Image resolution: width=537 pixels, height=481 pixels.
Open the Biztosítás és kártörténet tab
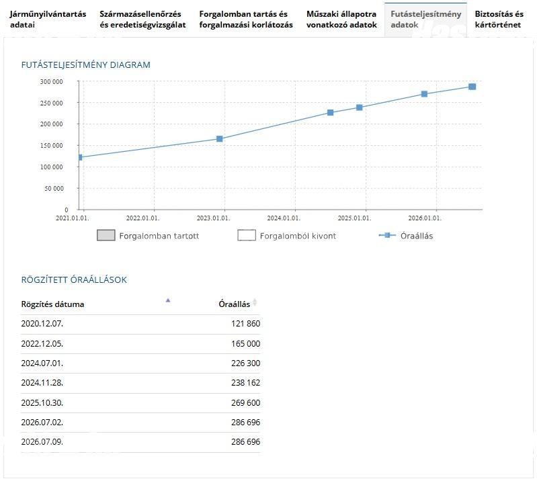[x=499, y=19]
